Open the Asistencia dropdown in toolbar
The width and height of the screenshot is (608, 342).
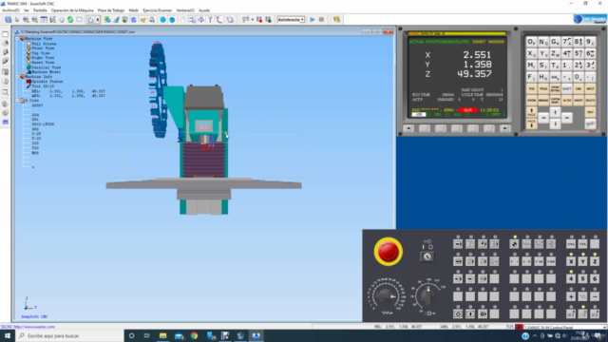[291, 19]
